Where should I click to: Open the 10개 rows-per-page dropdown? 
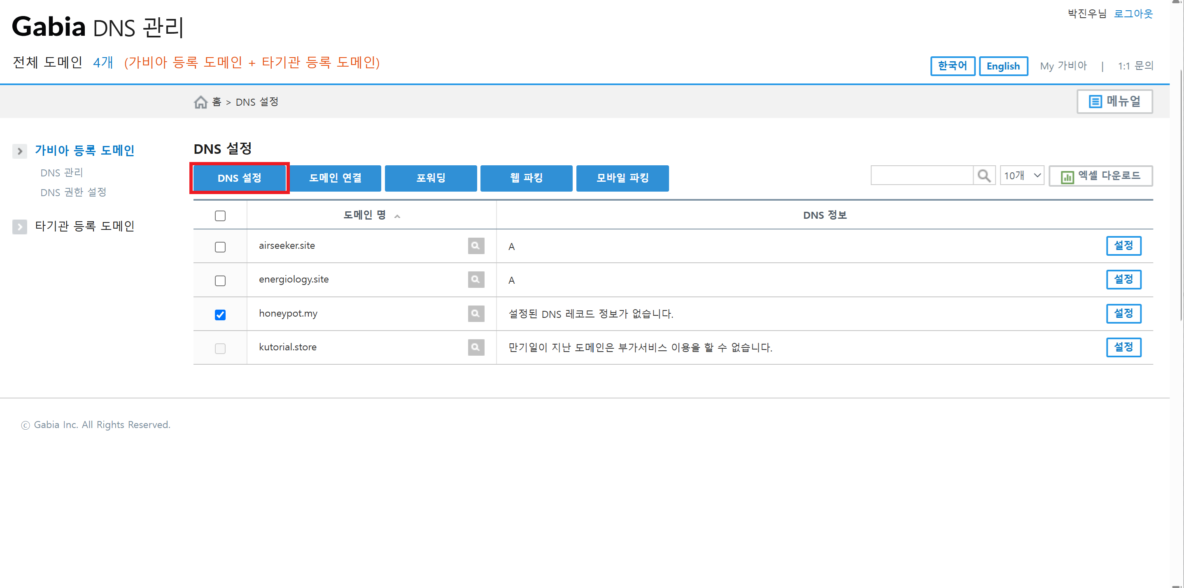click(1022, 176)
